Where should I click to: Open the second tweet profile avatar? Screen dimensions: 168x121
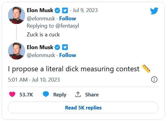click(x=17, y=51)
